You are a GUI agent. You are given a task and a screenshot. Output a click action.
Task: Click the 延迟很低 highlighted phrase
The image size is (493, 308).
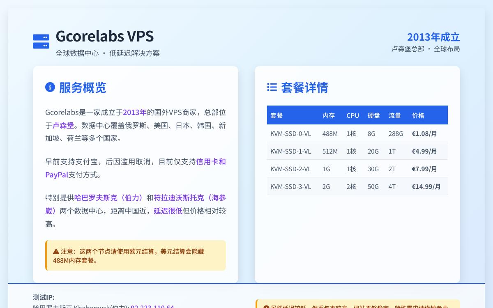[168, 211]
